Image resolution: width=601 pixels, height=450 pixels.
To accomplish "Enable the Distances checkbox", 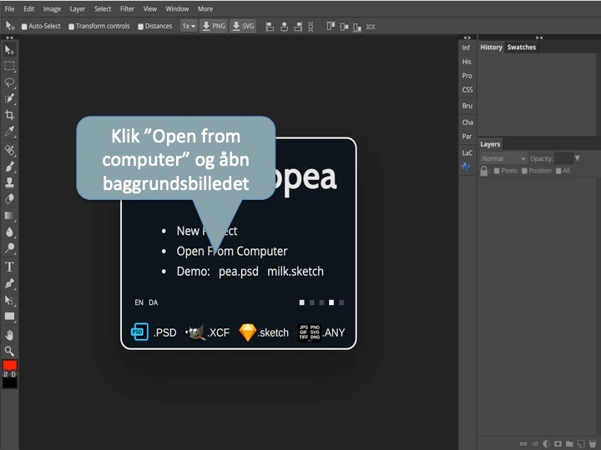I will [141, 27].
